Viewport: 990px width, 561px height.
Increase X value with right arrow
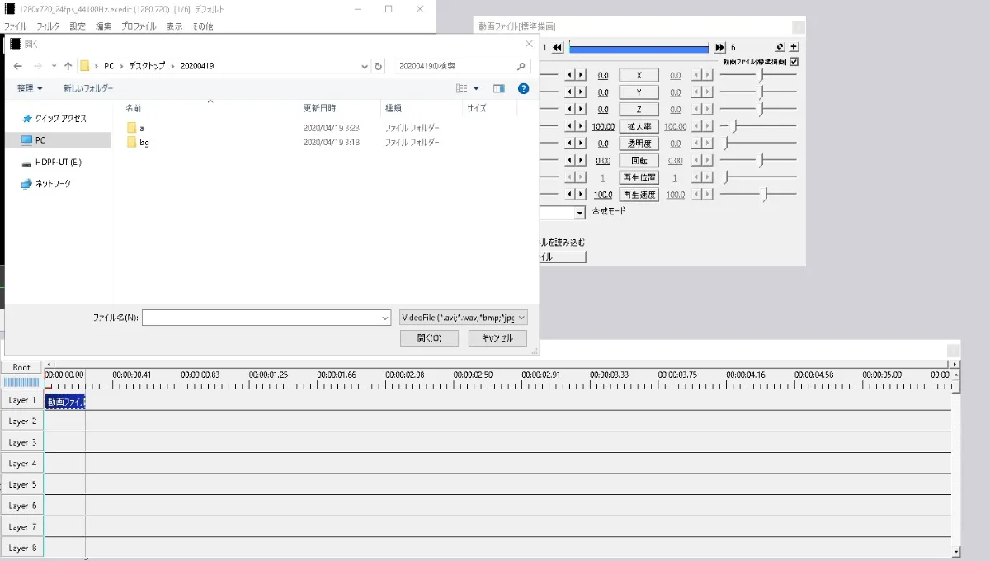pos(581,75)
